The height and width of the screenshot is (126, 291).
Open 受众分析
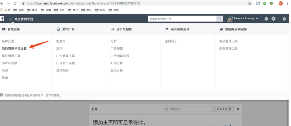tap(117, 70)
